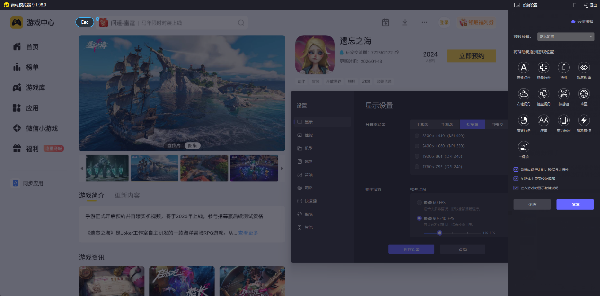Open the three-dot more menu
The height and width of the screenshot is (296, 600).
(424, 22)
